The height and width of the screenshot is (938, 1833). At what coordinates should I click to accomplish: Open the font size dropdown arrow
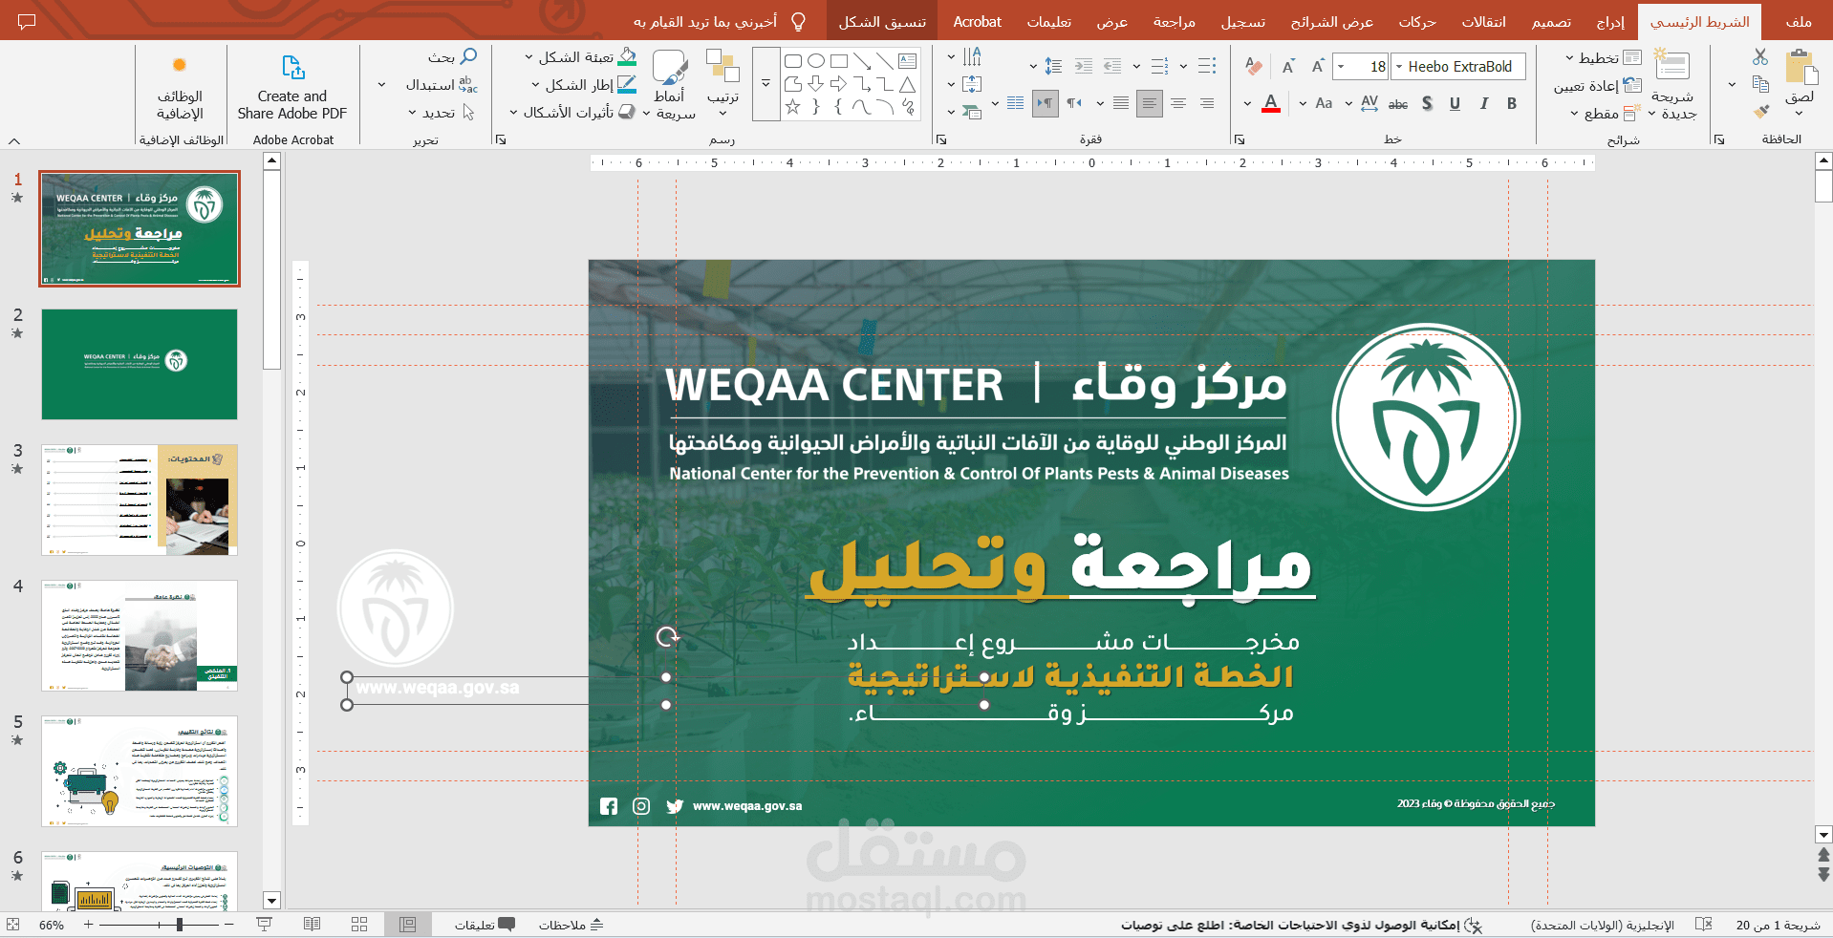tap(1341, 67)
